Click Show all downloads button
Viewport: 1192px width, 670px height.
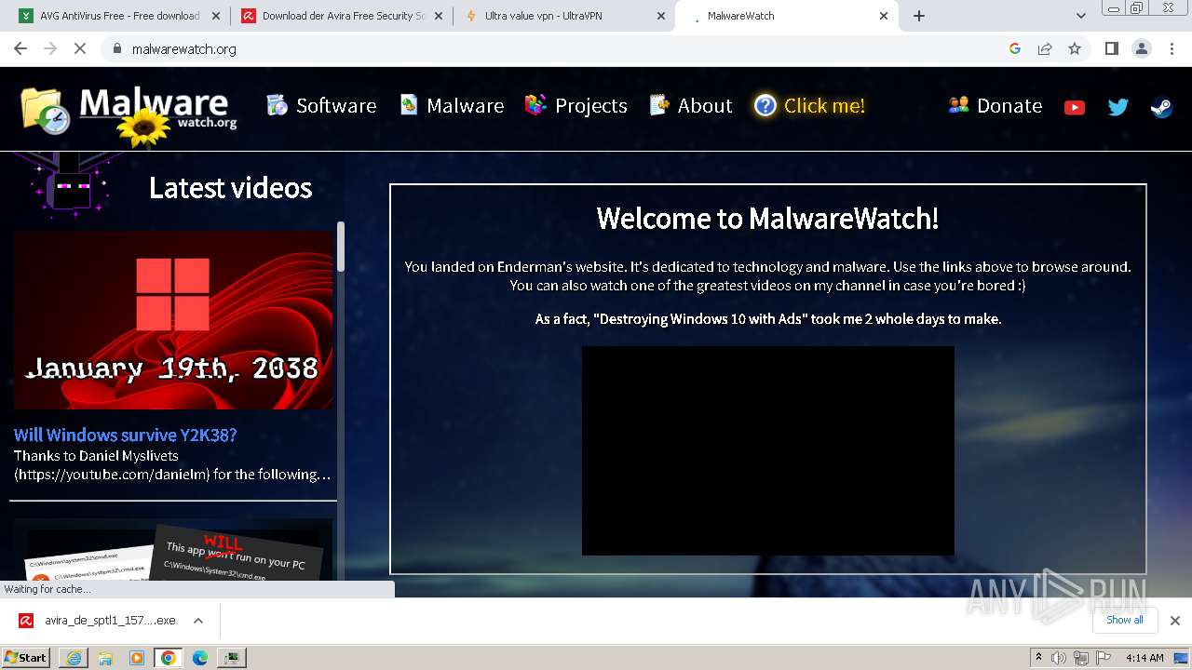click(1125, 621)
